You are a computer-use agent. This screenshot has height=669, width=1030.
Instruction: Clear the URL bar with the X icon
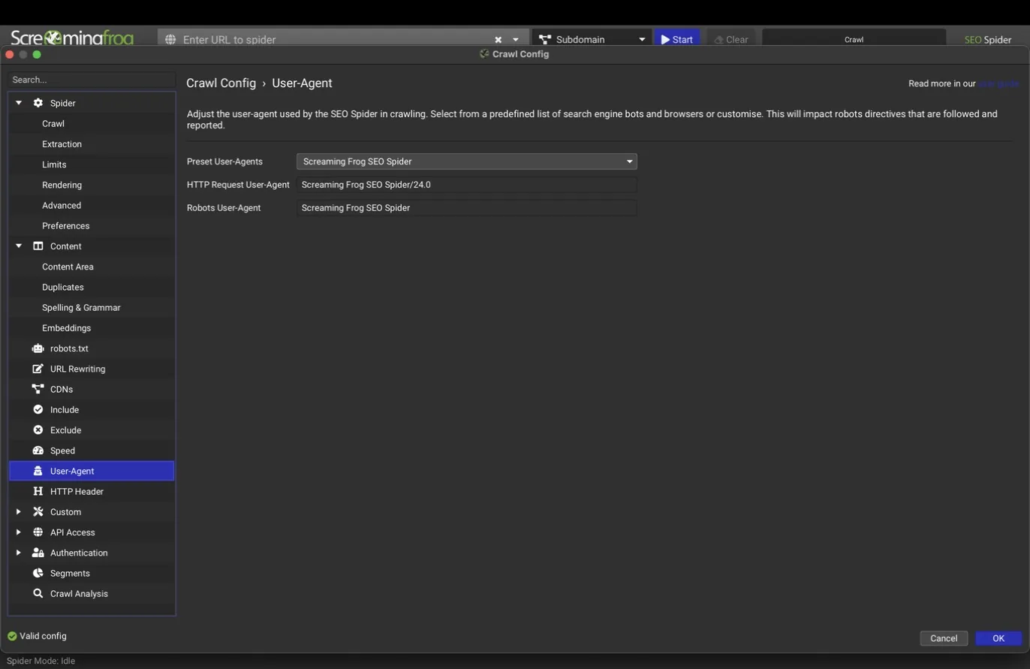pos(498,40)
